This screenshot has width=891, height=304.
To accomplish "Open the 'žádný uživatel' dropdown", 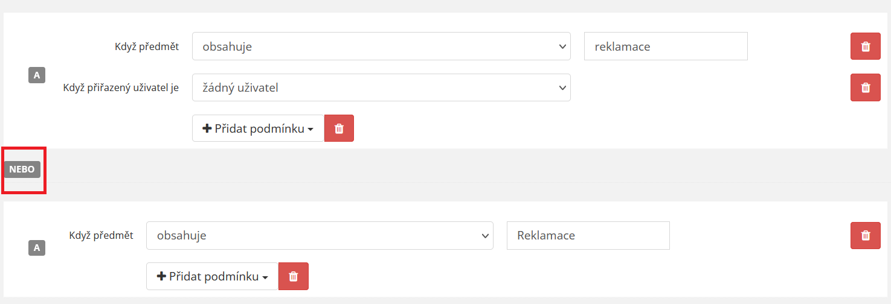I will 381,87.
